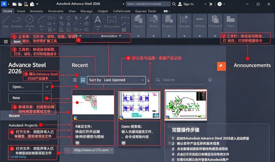Click the hamburger menu beside Start tab

(x=6, y=41)
